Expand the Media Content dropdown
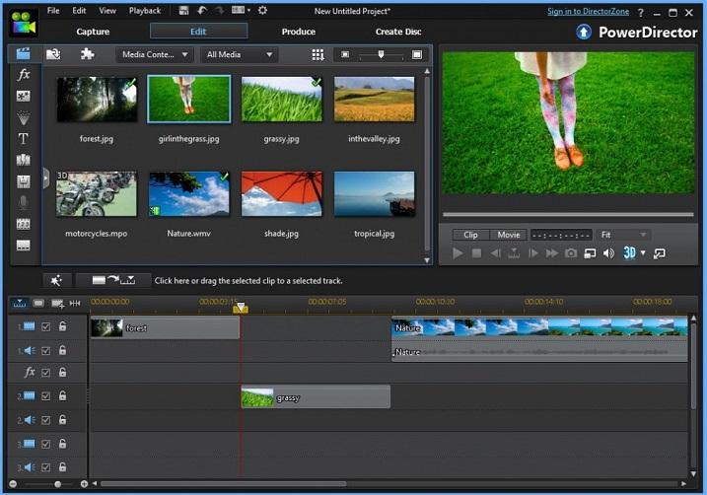This screenshot has width=707, height=495. tap(155, 54)
